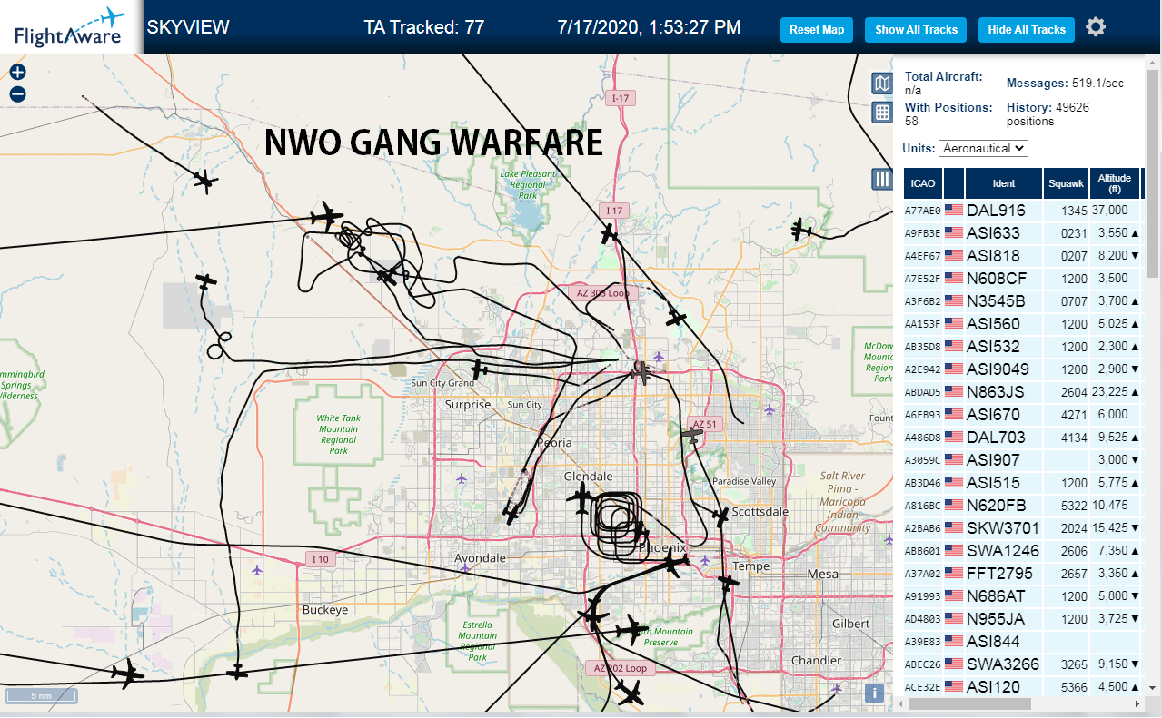Select the DAL703 aircraft row

click(x=1022, y=438)
